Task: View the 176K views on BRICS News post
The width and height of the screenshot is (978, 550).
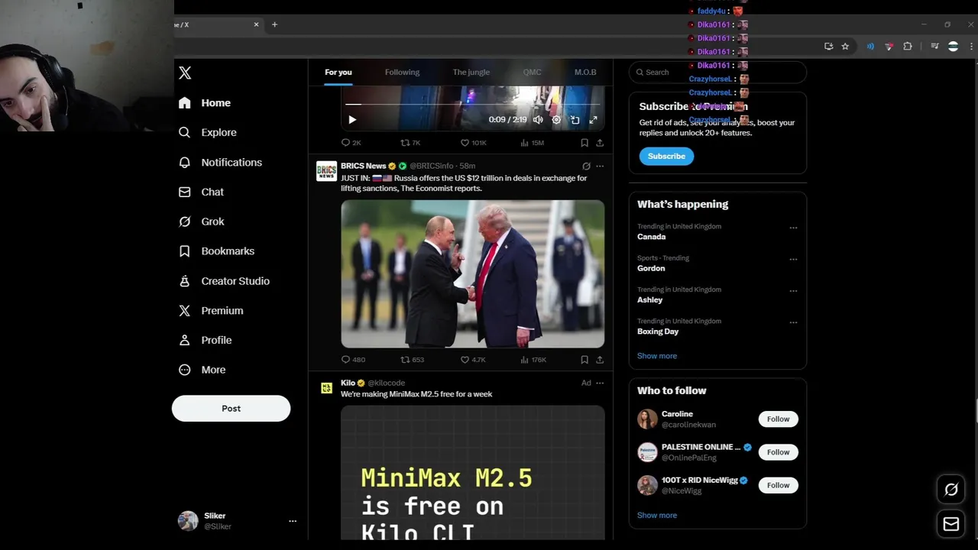Action: pos(533,360)
